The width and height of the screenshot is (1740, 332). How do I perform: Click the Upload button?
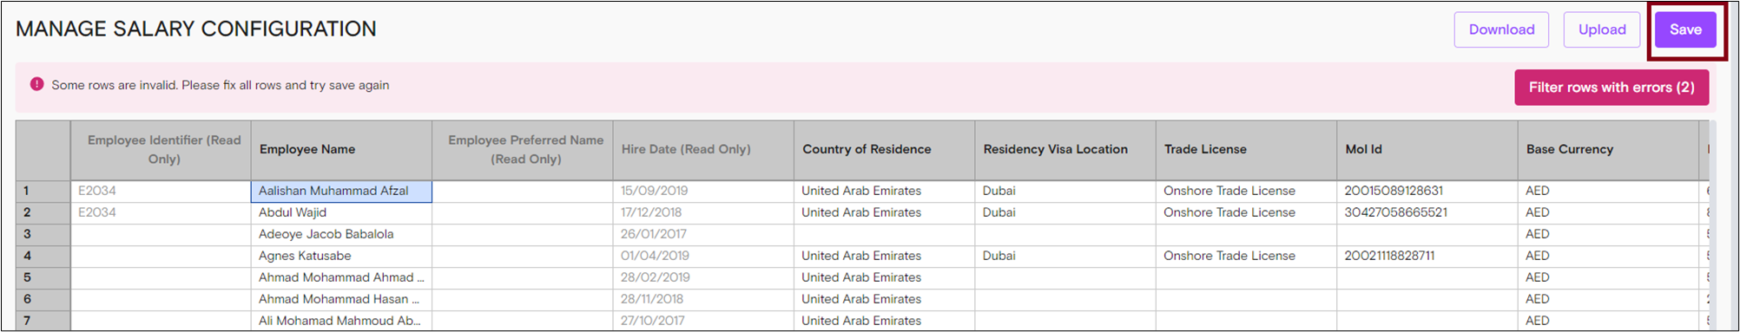pyautogui.click(x=1601, y=29)
